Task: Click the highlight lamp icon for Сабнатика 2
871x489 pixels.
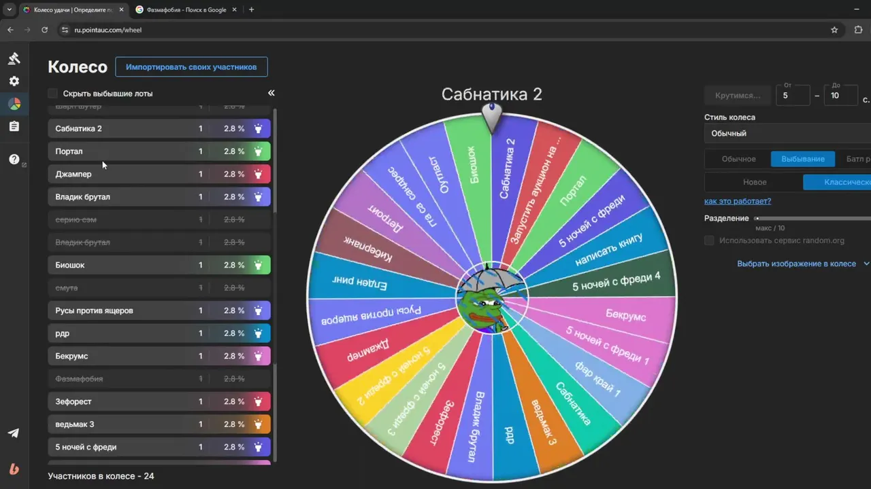Action: 259,128
